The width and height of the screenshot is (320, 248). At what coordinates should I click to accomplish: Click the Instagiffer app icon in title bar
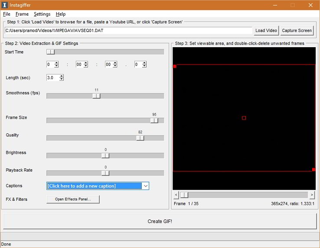click(x=4, y=5)
